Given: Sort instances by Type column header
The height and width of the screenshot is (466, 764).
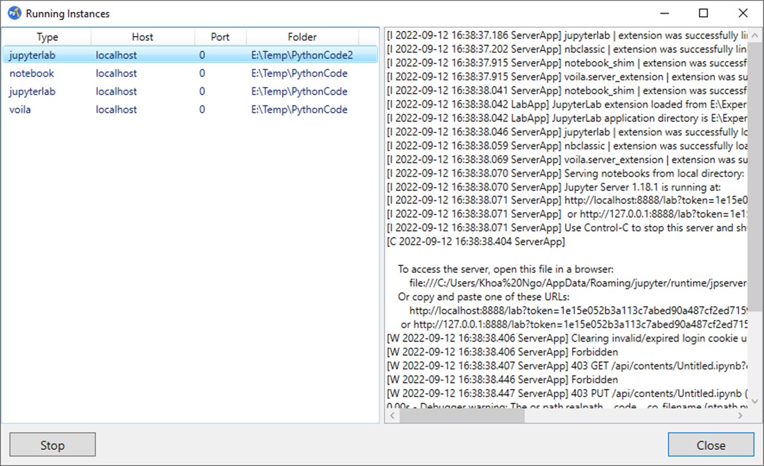Looking at the screenshot, I should pyautogui.click(x=47, y=37).
